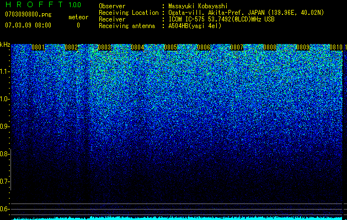
Task: Click the 0803 time marker
Action: pyautogui.click(x=104, y=47)
